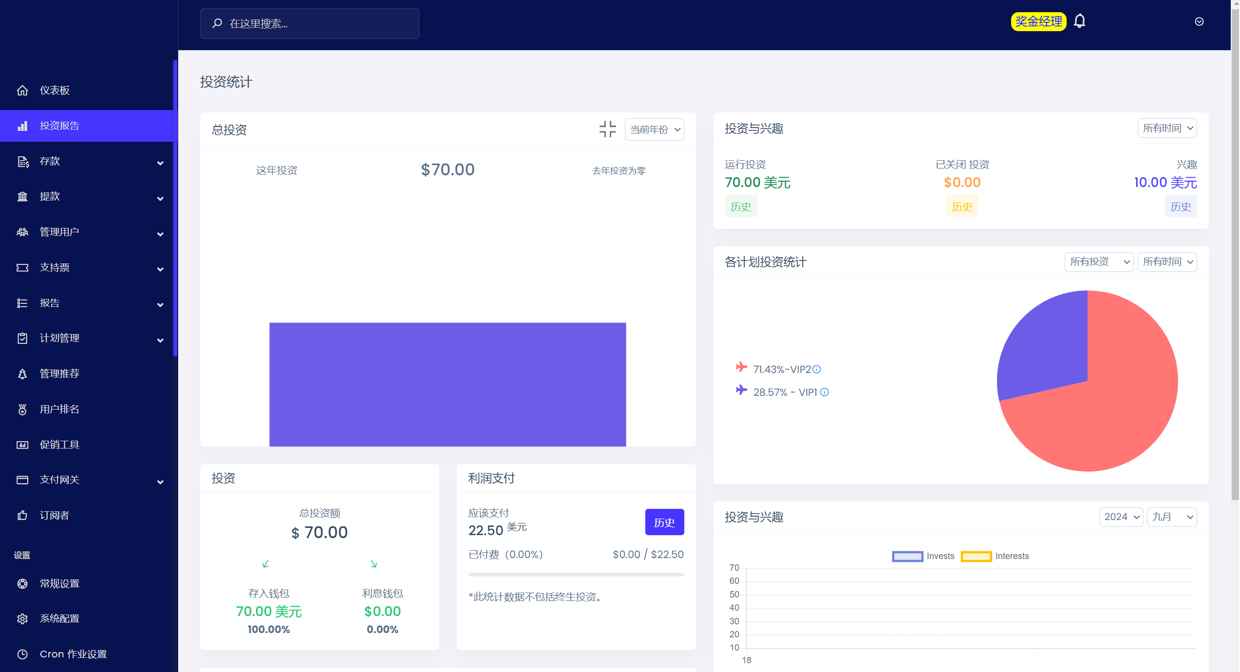Screen dimensions: 1240x672
Task: Click blue 历史 button under 兴趣
Action: pos(1181,206)
